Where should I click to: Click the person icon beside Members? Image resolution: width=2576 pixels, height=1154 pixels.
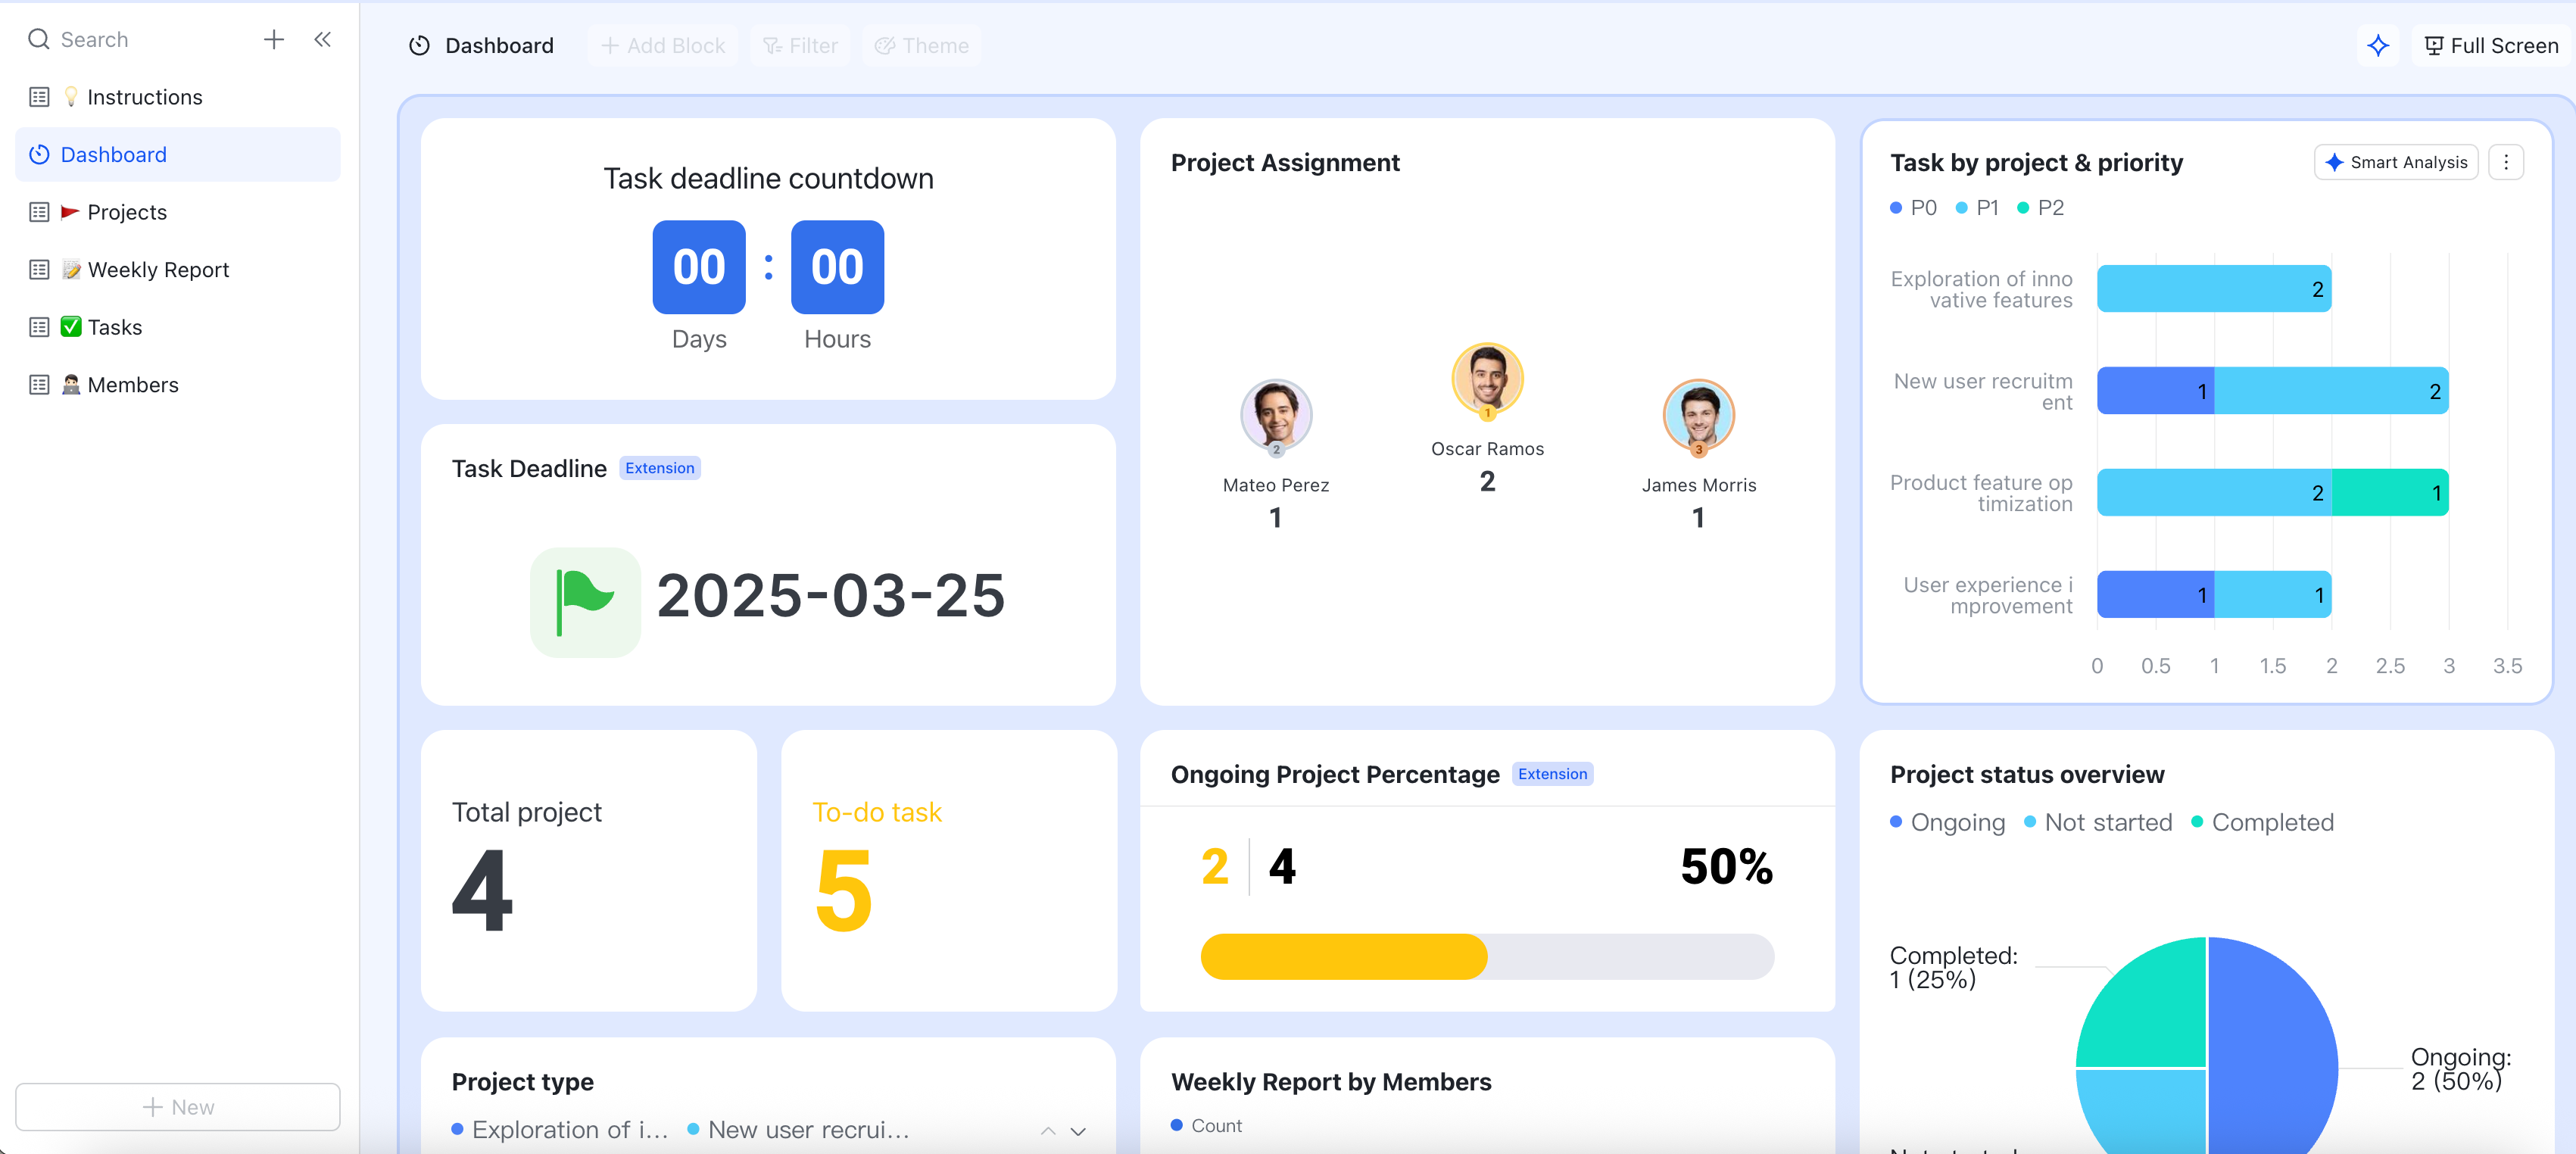coord(71,385)
